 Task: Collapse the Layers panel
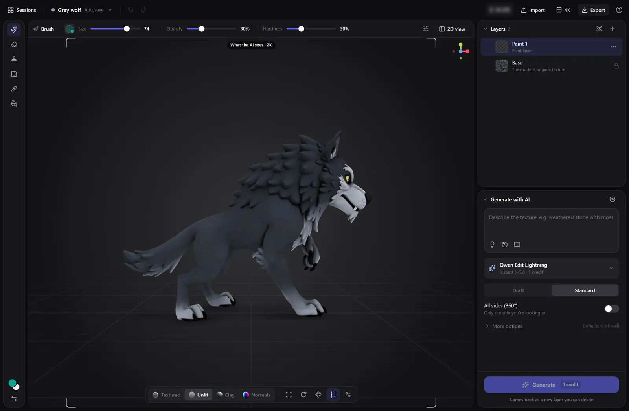[x=486, y=29]
